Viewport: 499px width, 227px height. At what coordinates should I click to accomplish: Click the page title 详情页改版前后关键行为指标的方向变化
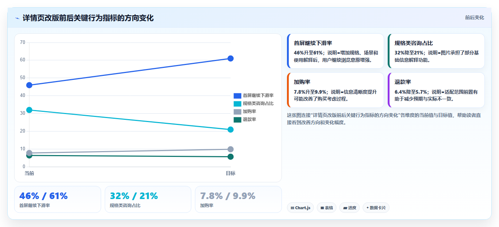pyautogui.click(x=88, y=18)
